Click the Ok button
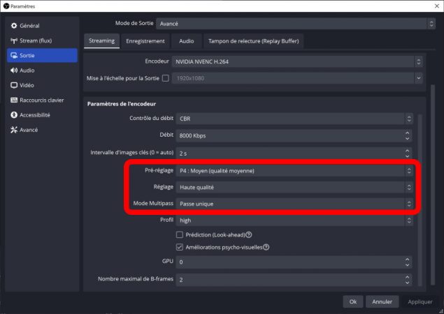 click(x=353, y=301)
